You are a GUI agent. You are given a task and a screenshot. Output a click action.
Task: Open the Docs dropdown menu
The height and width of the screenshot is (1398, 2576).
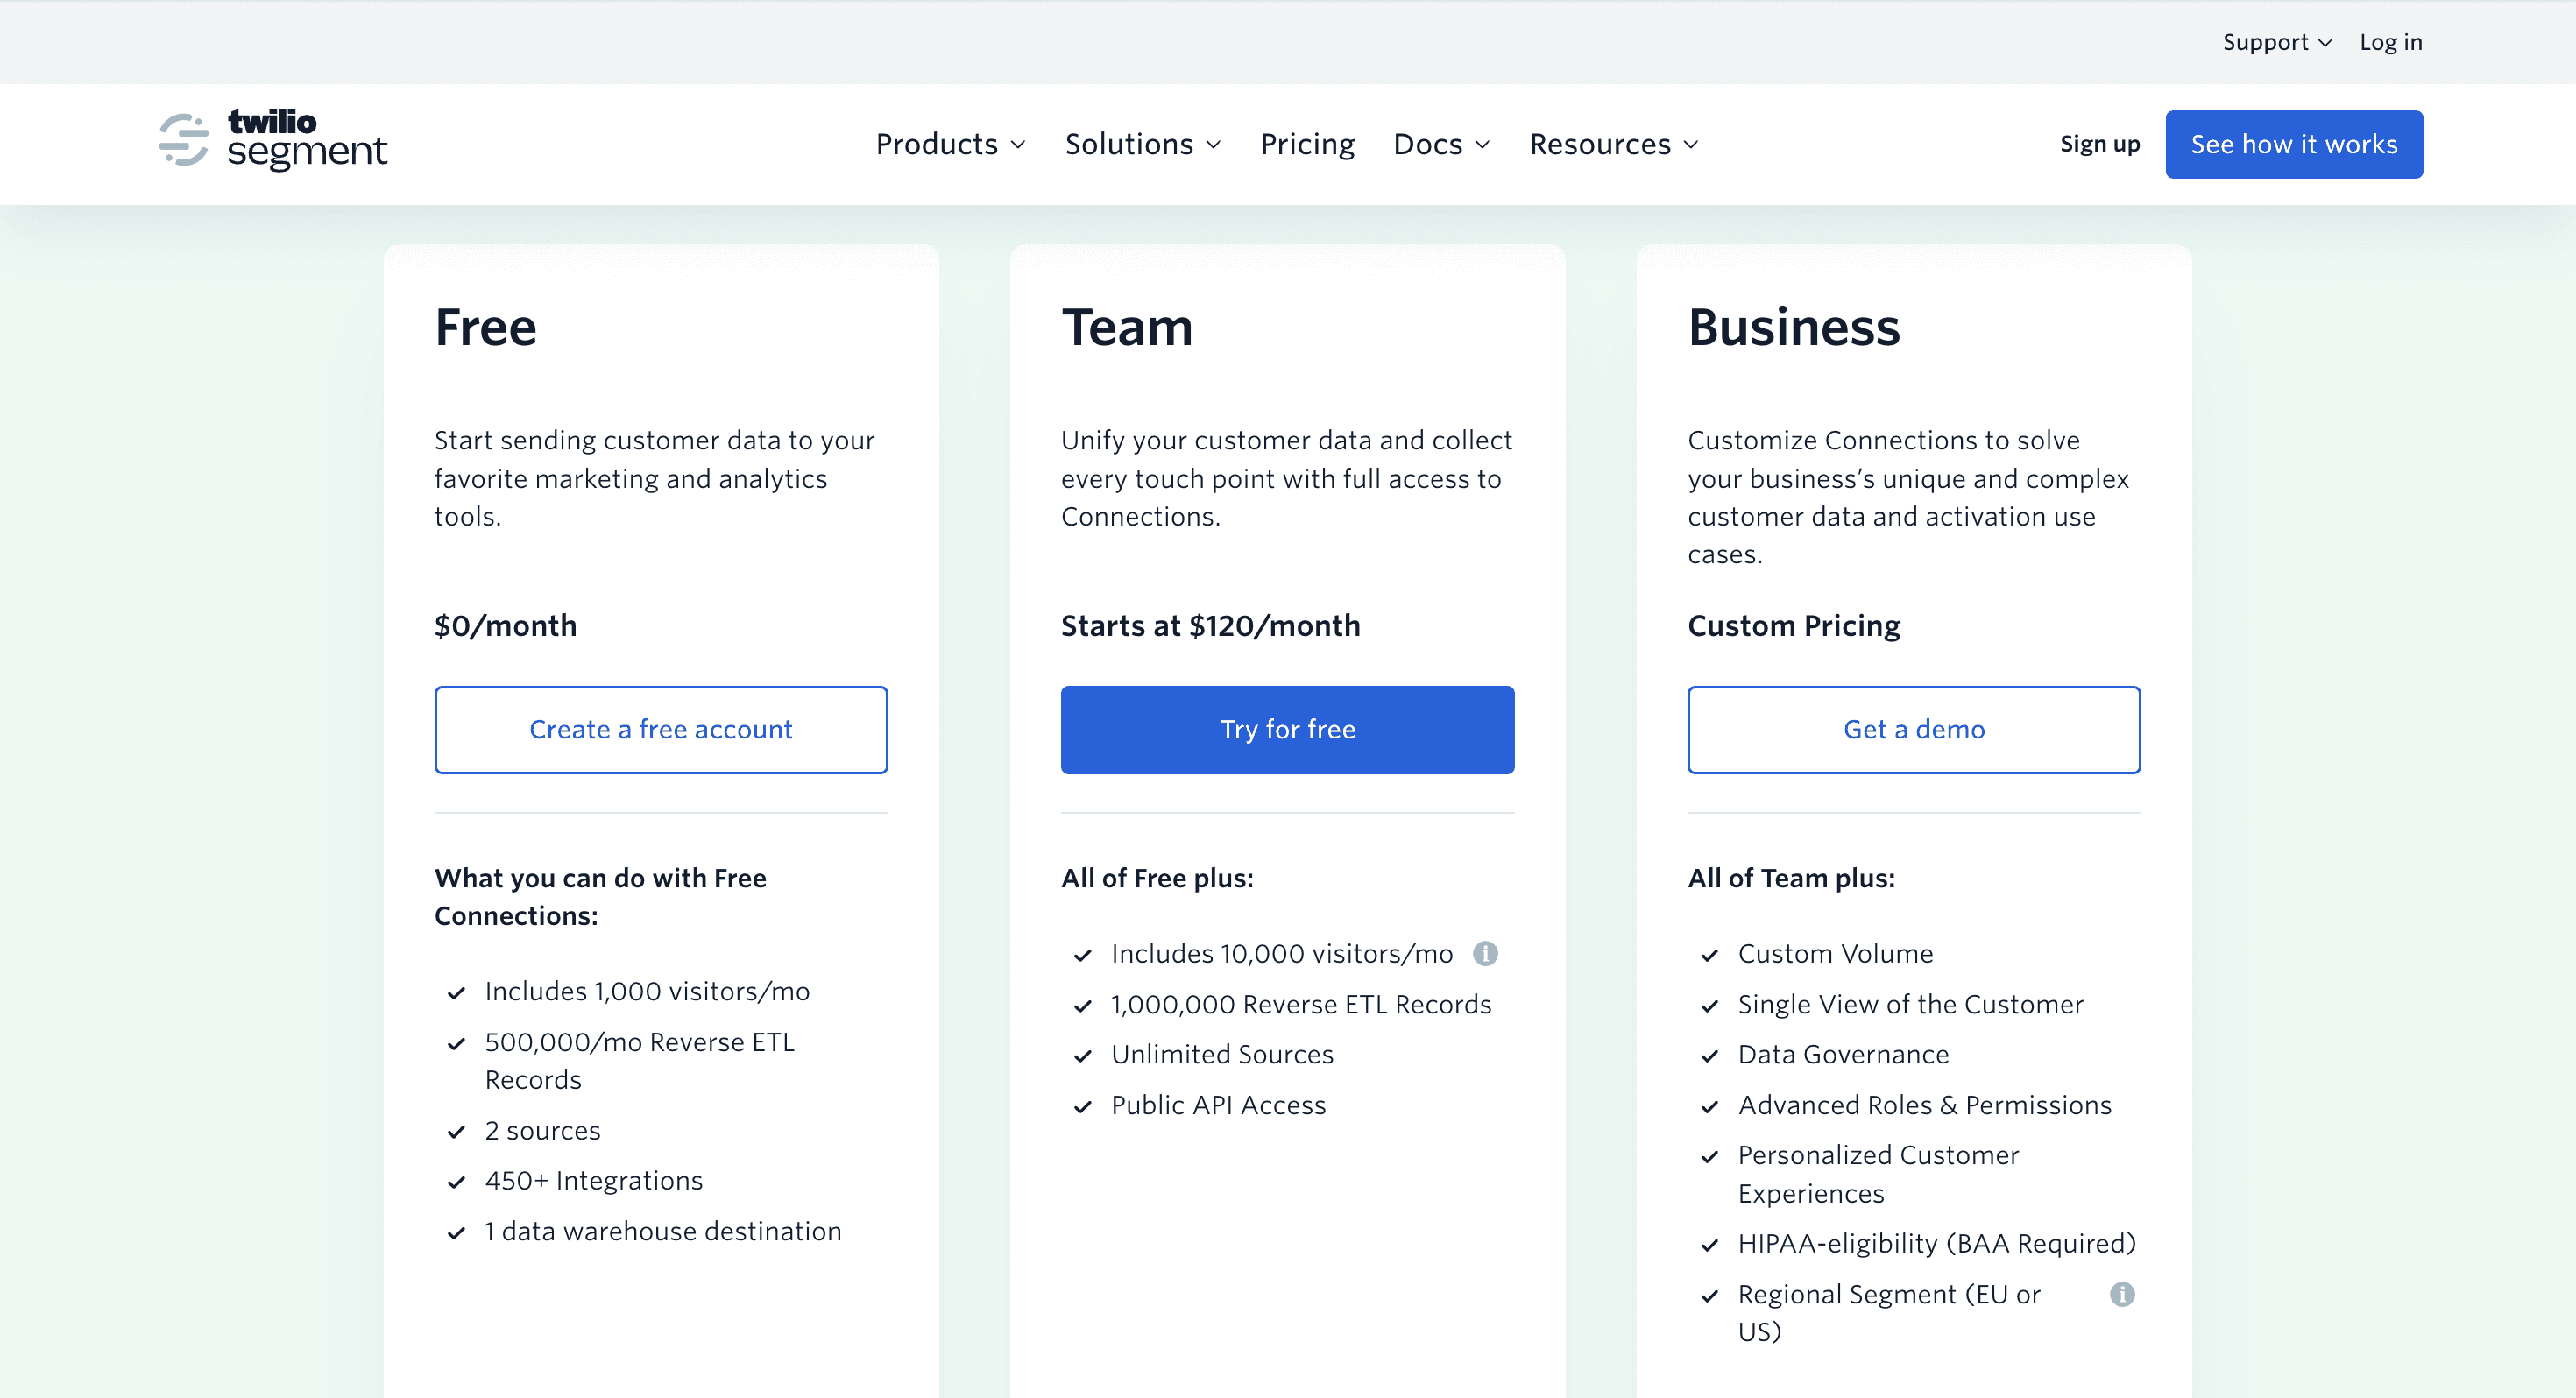[x=1443, y=145]
